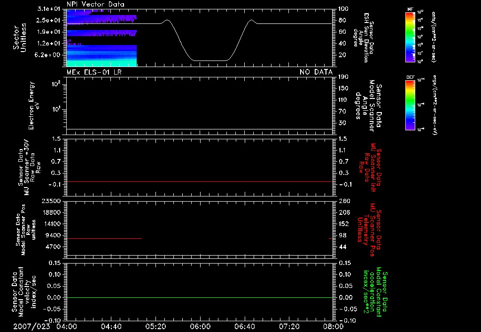The width and height of the screenshot is (481, 332).
Task: Click the '152' telemetry tick value
Action: pos(344,224)
